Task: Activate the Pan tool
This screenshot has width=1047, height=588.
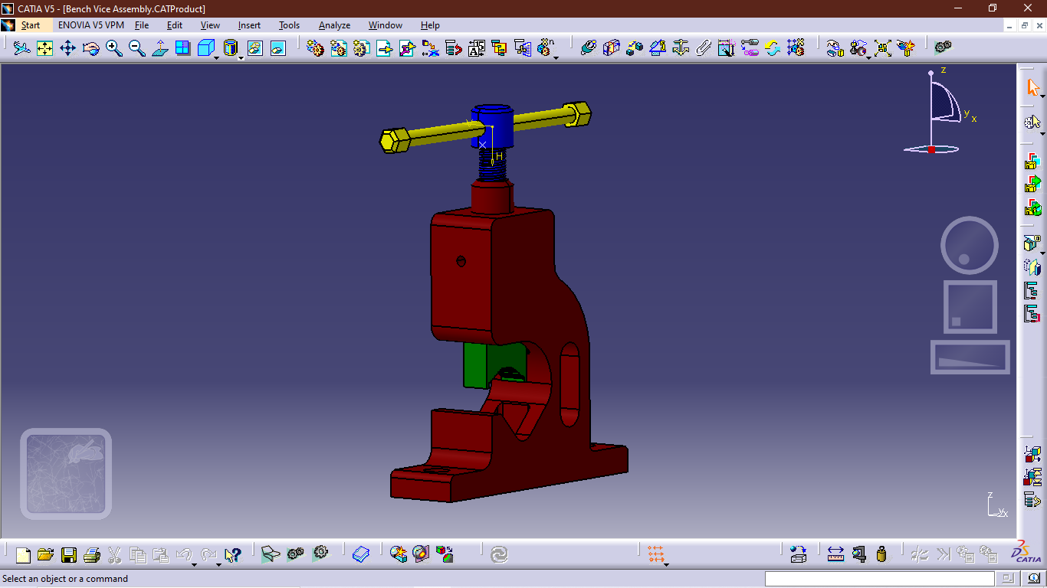Action: click(x=67, y=47)
